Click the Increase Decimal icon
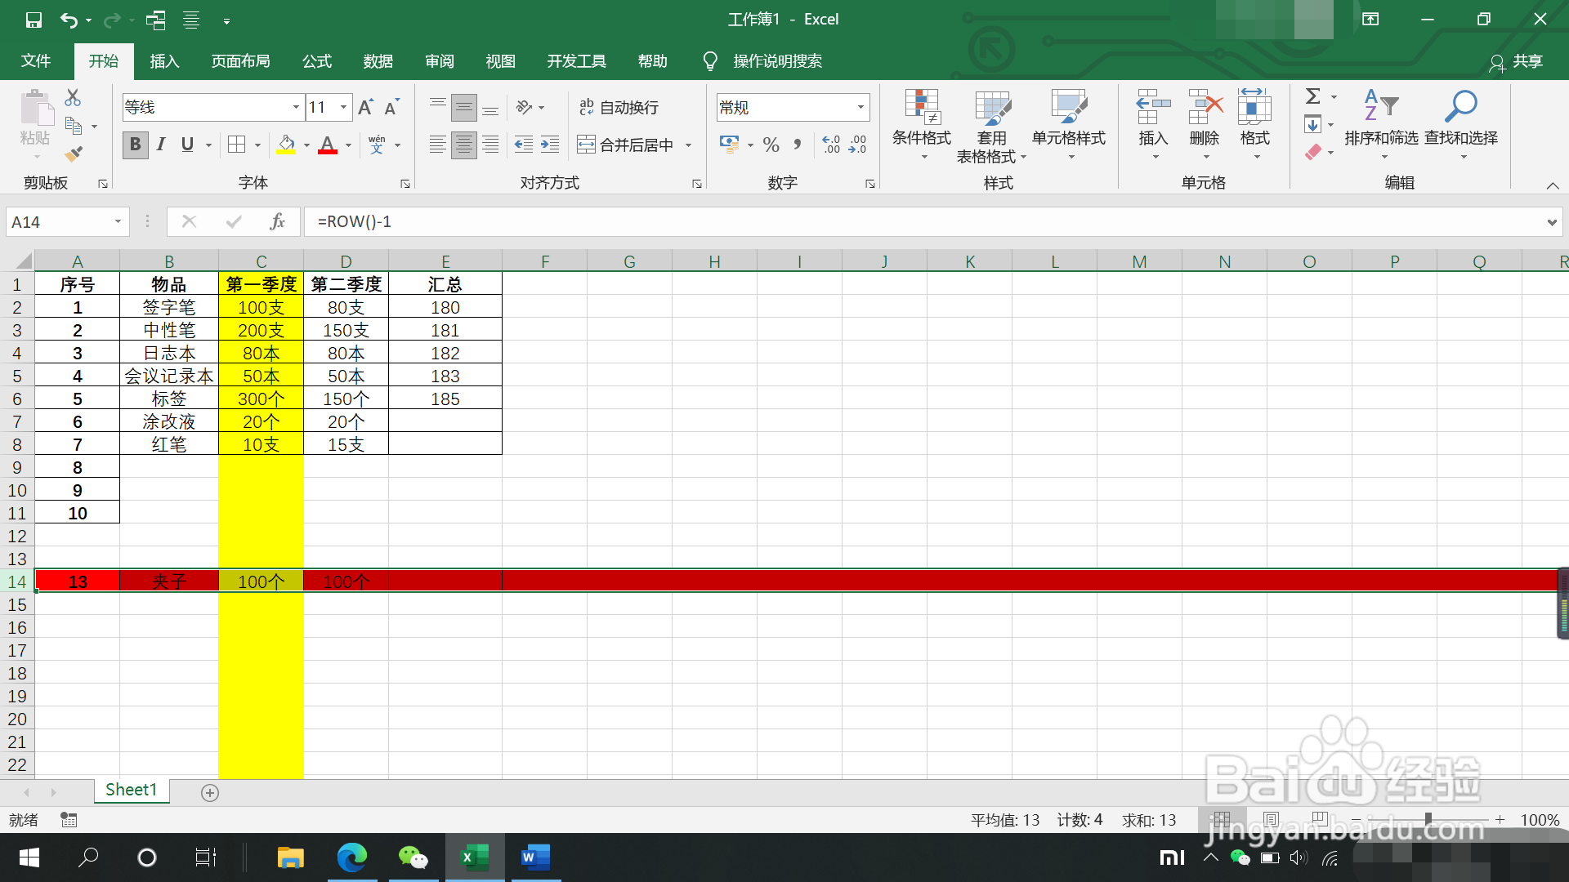This screenshot has height=882, width=1569. pyautogui.click(x=831, y=145)
